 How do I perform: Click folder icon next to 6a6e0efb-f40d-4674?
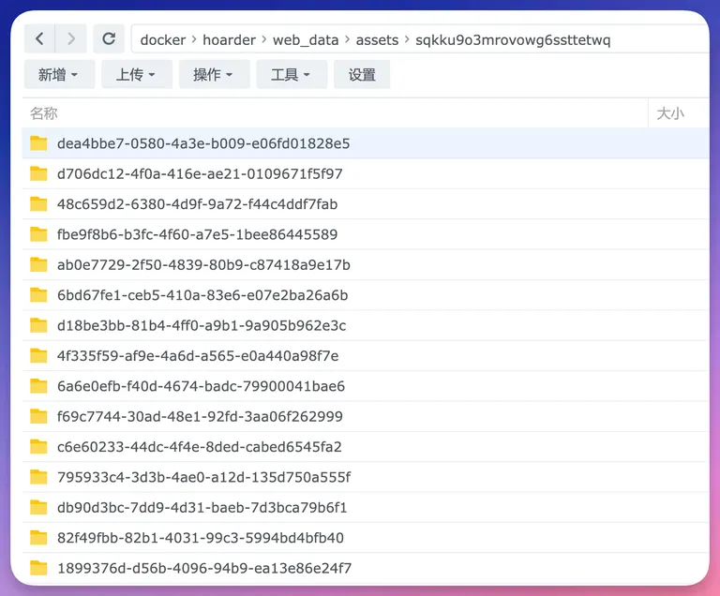[38, 386]
